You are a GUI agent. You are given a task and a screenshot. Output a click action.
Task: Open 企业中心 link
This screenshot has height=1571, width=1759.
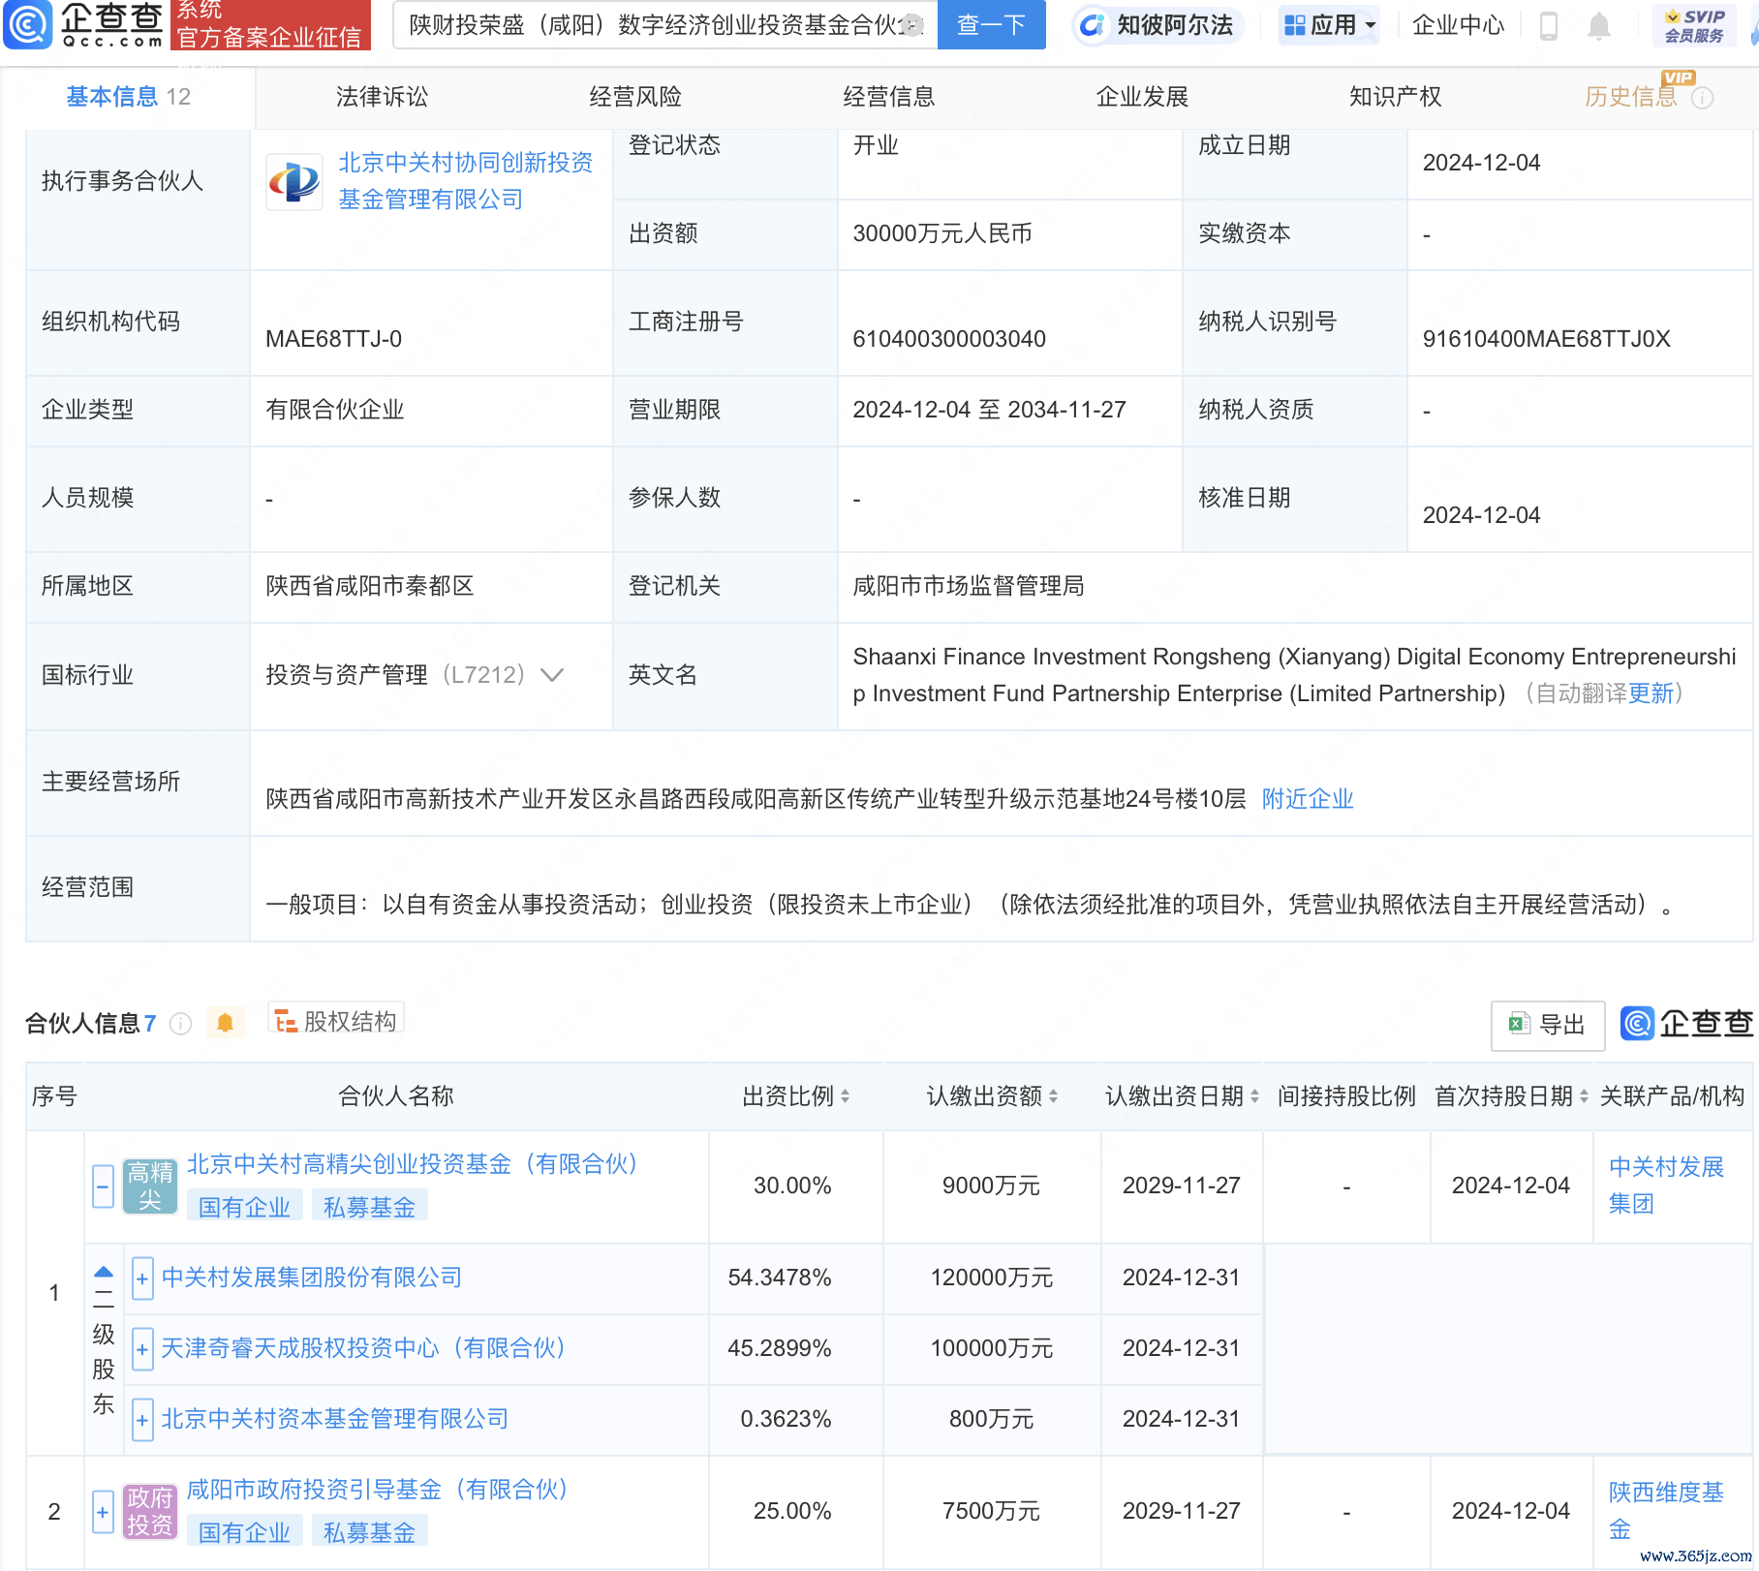1458,25
